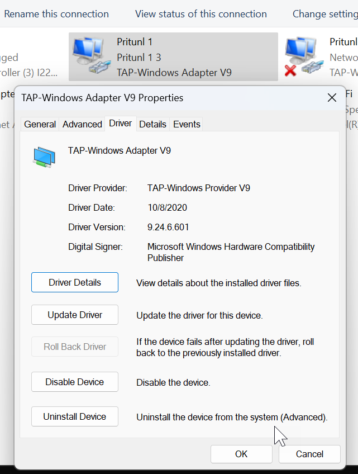The height and width of the screenshot is (474, 358).
Task: Click the Roll Back Driver button
Action: [75, 347]
